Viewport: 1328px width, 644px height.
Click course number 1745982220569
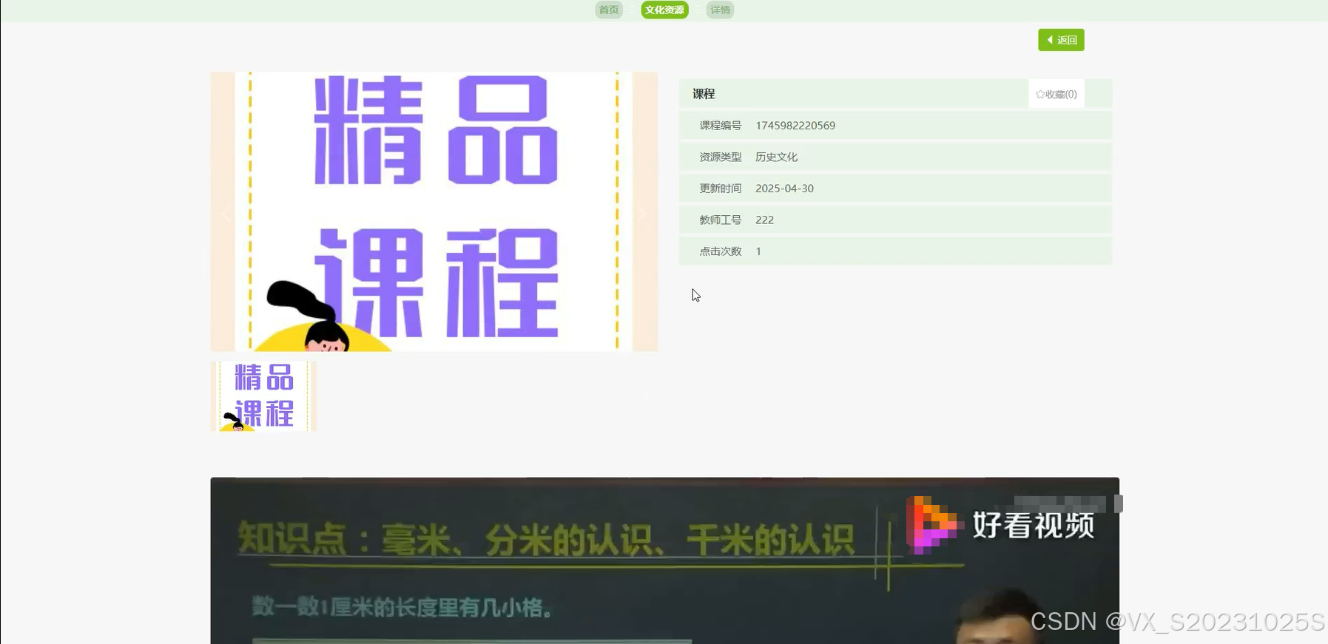coord(795,126)
